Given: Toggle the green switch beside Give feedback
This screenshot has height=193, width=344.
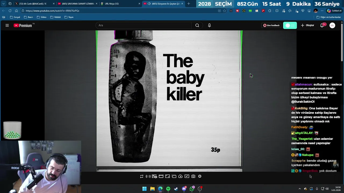Looking at the screenshot, I should (x=290, y=25).
